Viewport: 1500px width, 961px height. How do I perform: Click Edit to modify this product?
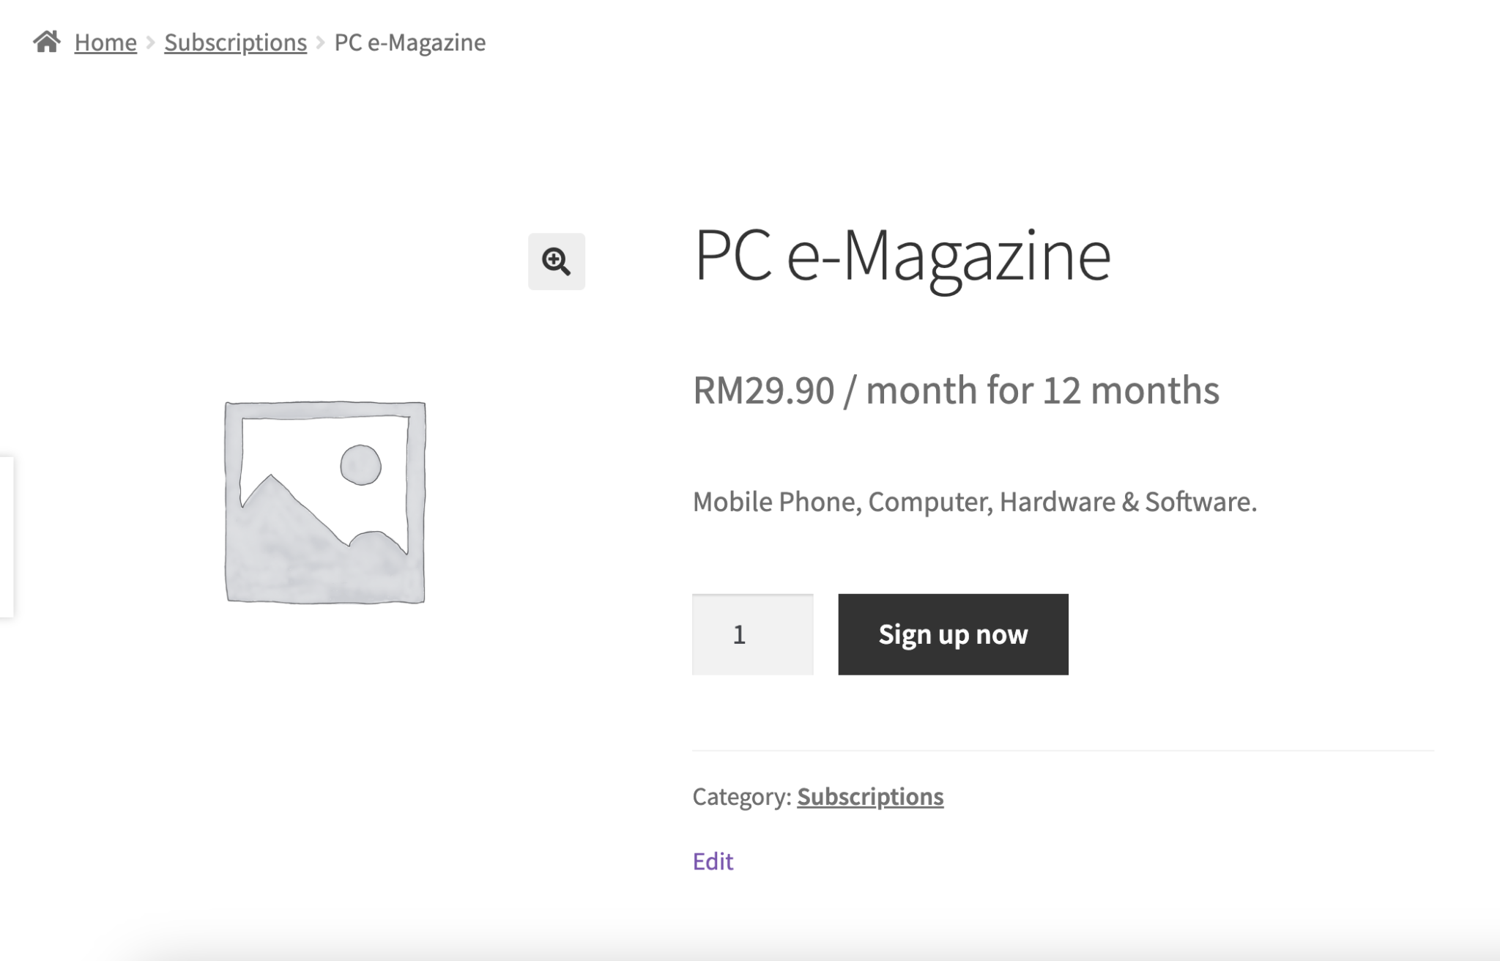click(713, 861)
